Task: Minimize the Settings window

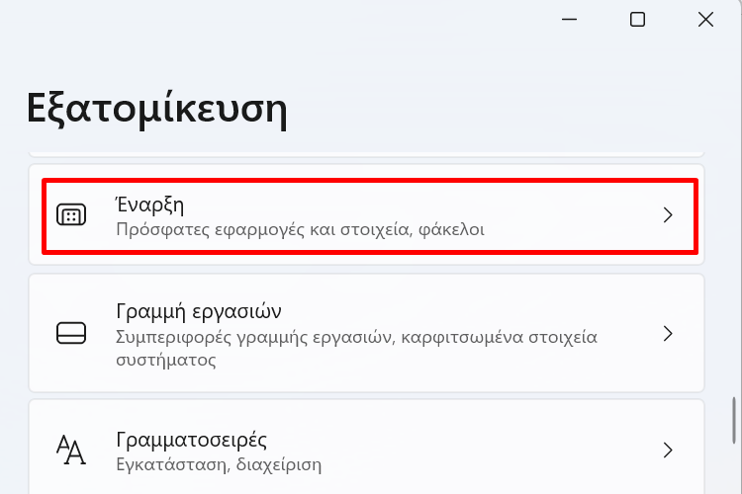Action: [570, 19]
